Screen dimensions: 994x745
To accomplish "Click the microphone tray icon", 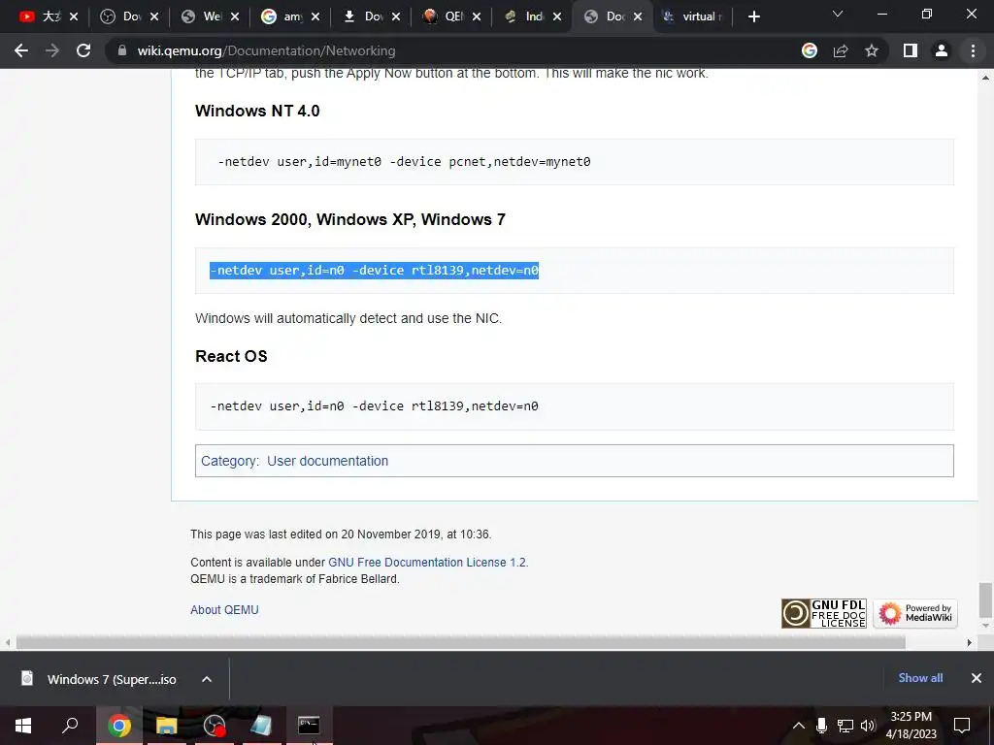I will (821, 726).
